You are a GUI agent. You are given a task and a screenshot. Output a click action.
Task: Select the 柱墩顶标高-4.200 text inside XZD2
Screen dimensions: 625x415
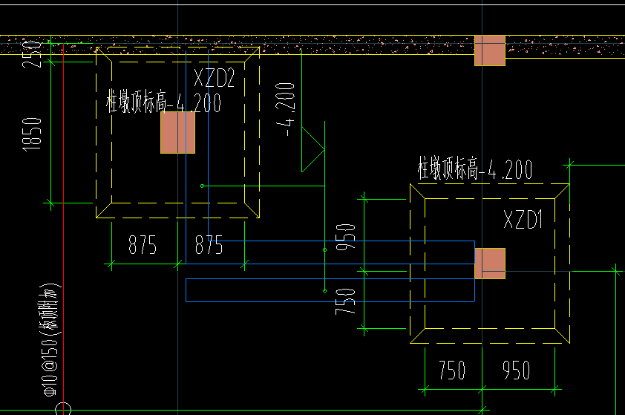pos(163,102)
